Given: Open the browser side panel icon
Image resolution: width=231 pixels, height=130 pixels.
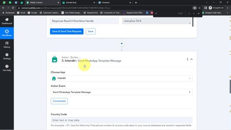Looking at the screenshot, I should click(x=205, y=8).
